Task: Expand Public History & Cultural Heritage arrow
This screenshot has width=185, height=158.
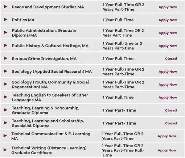Action: point(6,45)
